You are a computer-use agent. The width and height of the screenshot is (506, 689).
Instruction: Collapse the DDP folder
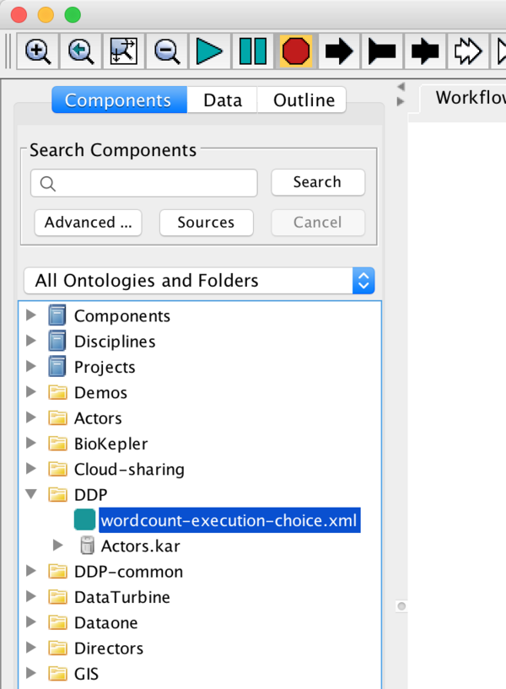(31, 494)
